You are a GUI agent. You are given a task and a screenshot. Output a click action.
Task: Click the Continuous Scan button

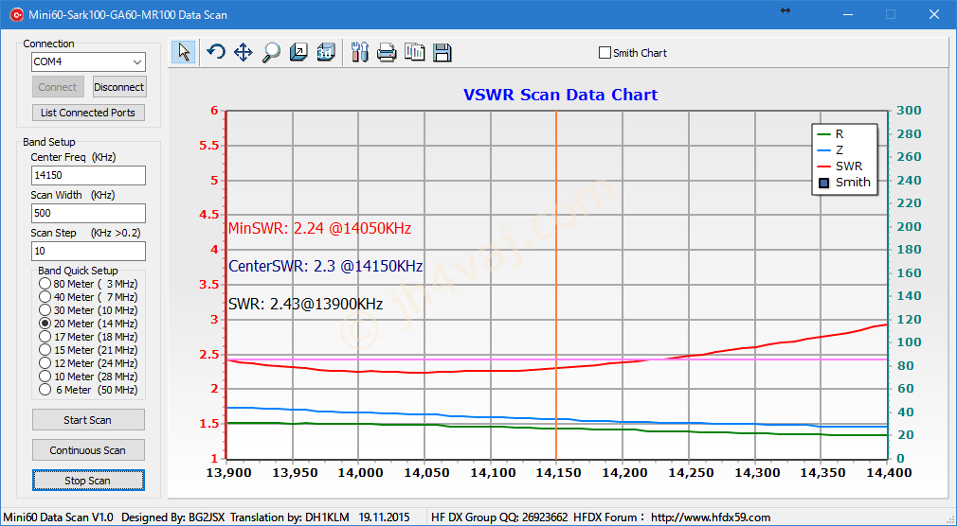(88, 450)
